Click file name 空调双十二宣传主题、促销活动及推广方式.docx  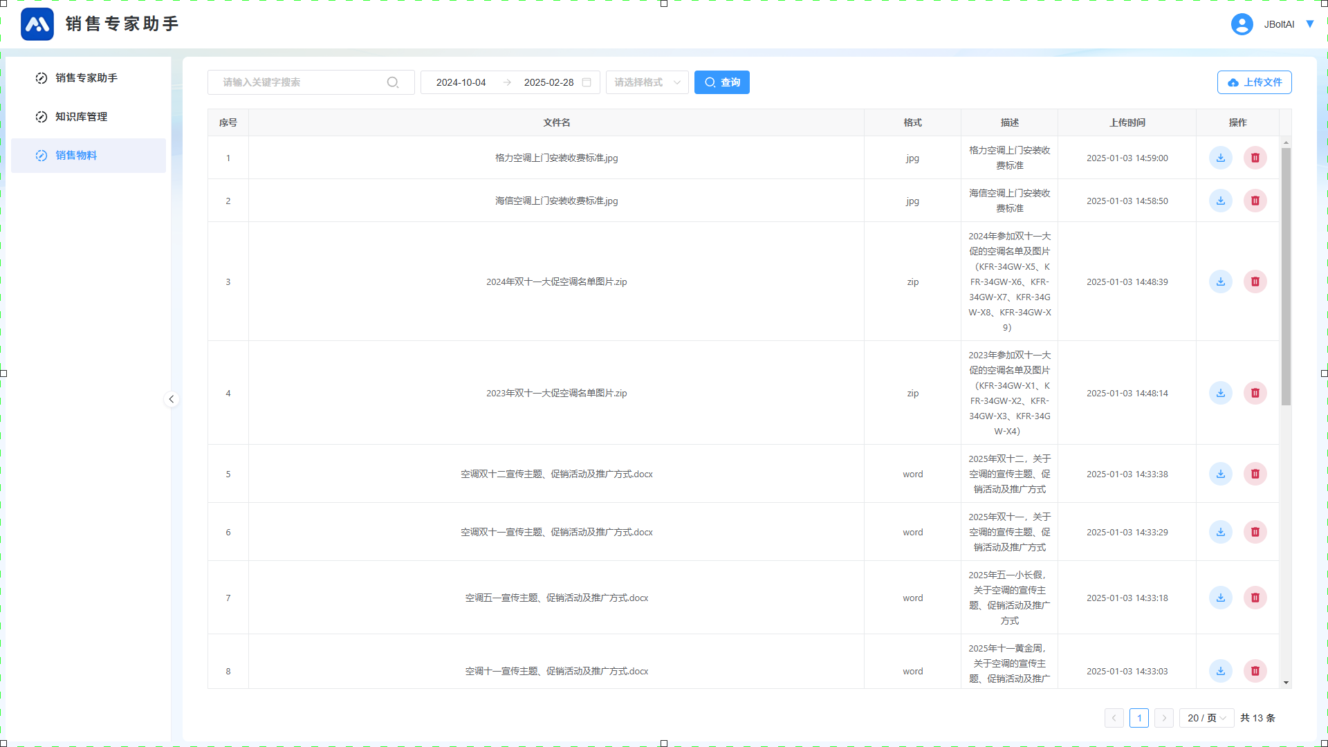point(557,474)
